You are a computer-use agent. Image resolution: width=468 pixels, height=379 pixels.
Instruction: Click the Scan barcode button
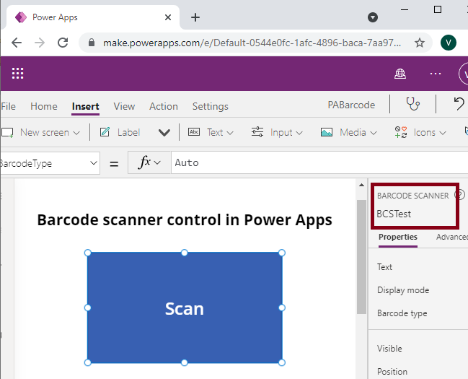pos(185,308)
